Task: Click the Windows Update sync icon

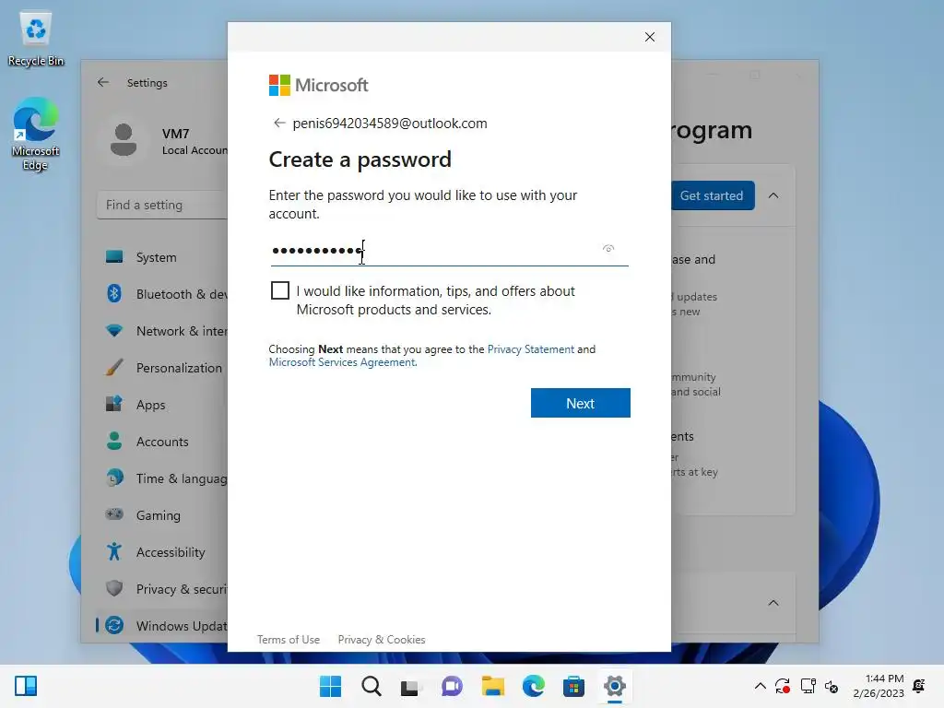Action: coord(114,625)
